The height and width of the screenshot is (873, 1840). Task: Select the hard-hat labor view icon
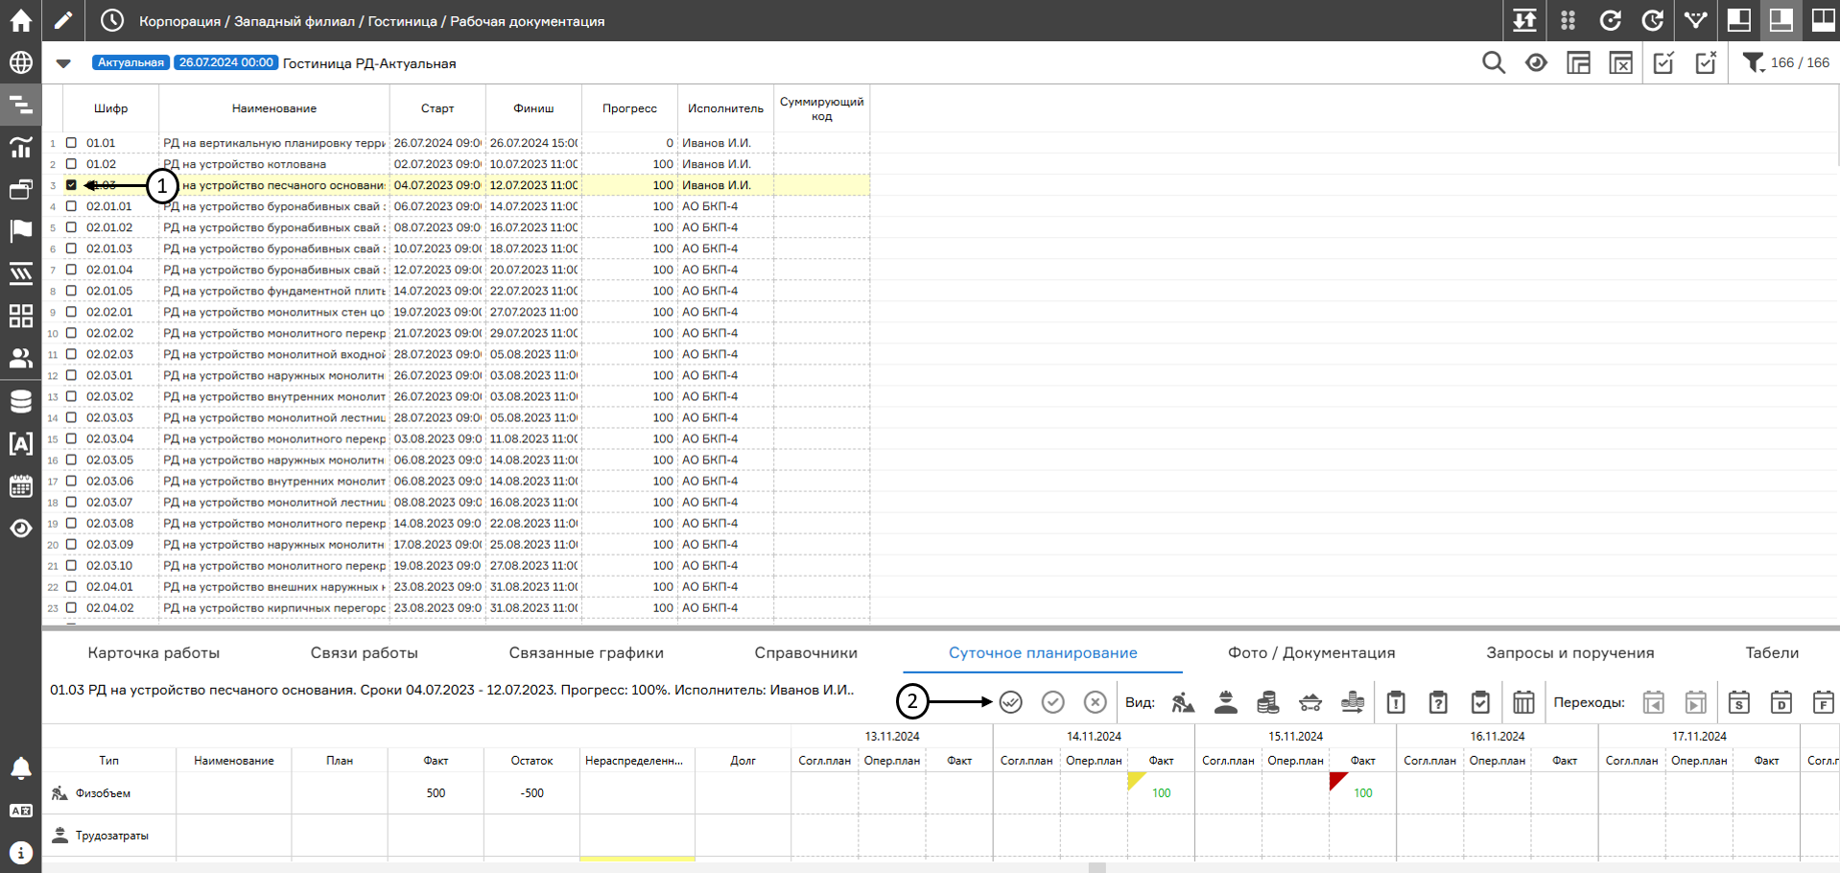[x=1225, y=702]
